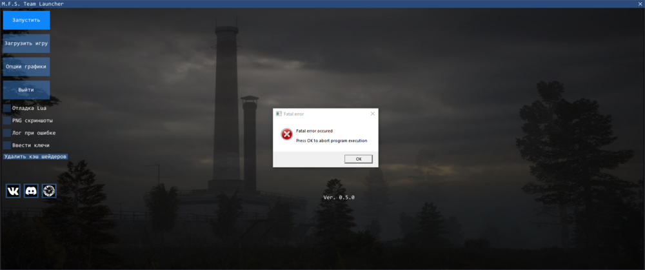Open Опции графики graphics options
The image size is (645, 270).
coord(26,67)
